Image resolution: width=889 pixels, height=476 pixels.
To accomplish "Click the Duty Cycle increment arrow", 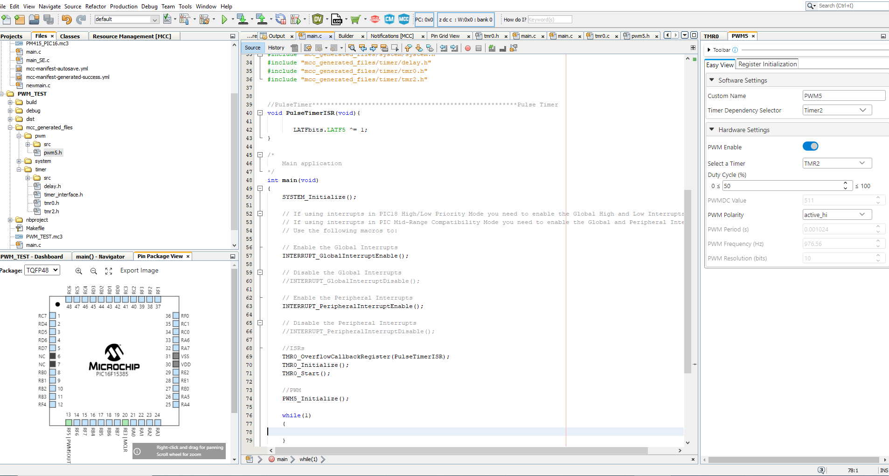I will tap(845, 183).
